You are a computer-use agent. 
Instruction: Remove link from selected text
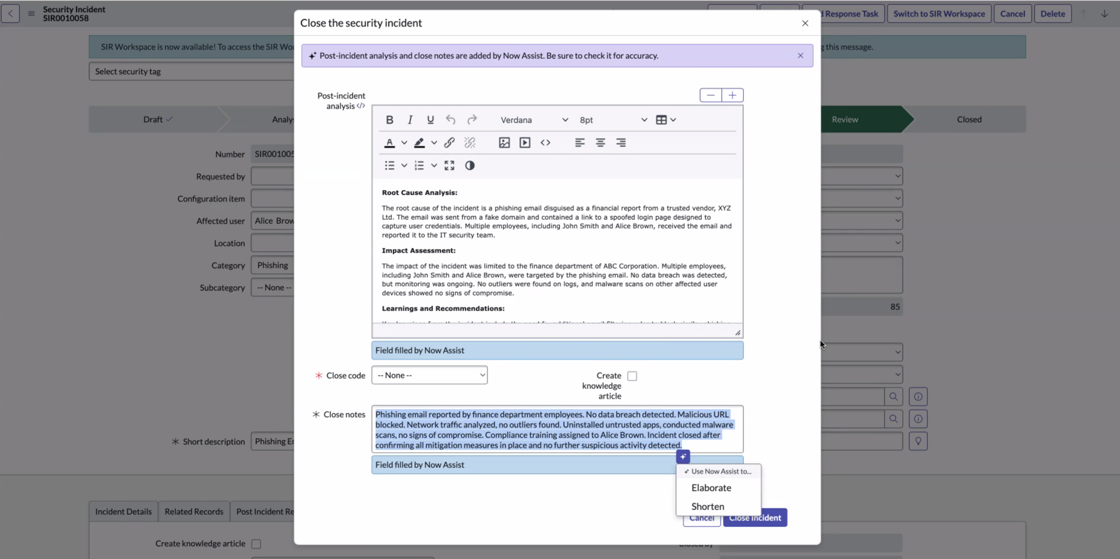470,143
